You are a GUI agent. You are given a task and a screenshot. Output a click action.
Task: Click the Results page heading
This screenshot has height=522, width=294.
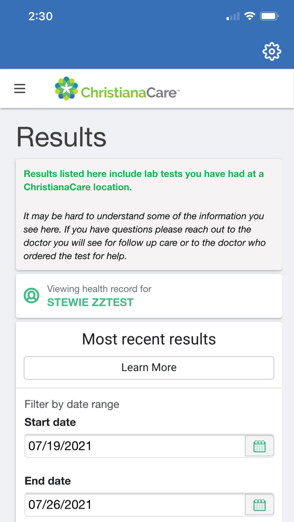click(61, 137)
